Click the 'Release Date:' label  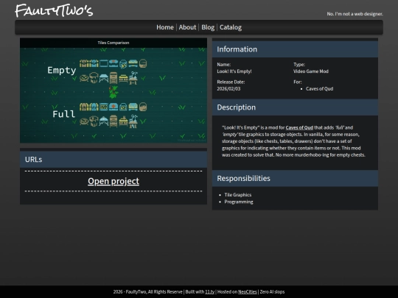click(231, 82)
